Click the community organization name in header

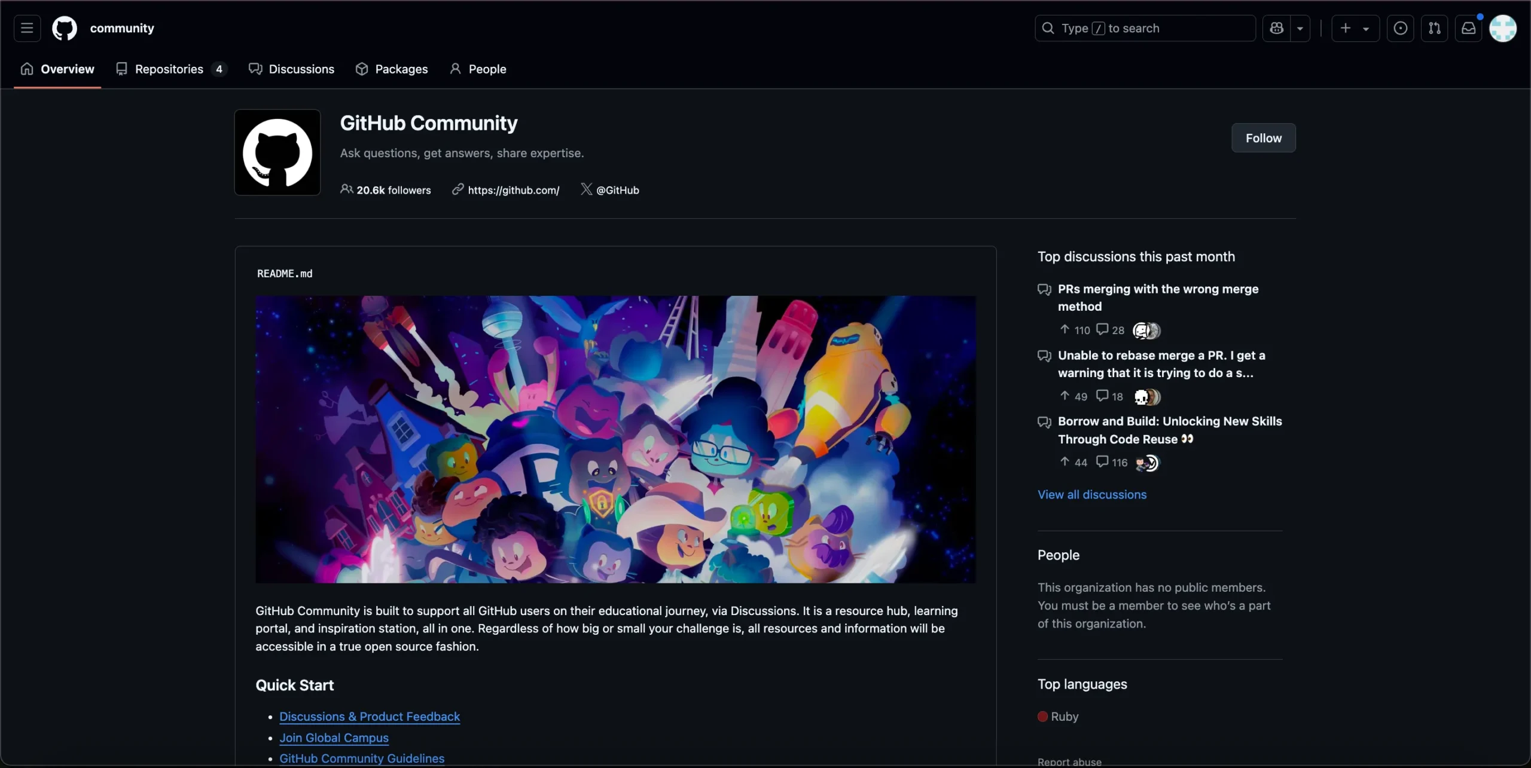122,28
